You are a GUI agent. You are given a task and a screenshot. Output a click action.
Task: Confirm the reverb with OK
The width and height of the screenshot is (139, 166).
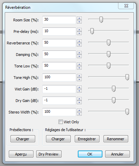tap(90, 154)
